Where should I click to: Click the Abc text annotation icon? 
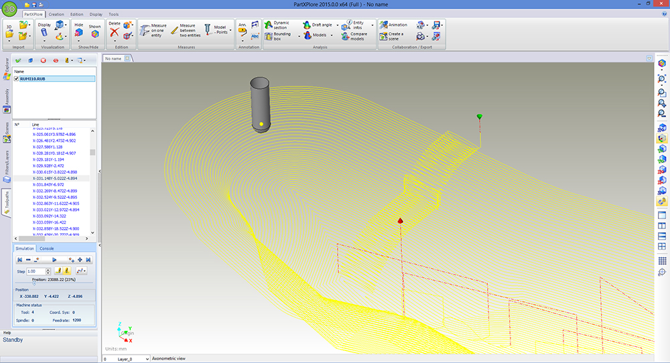click(255, 36)
